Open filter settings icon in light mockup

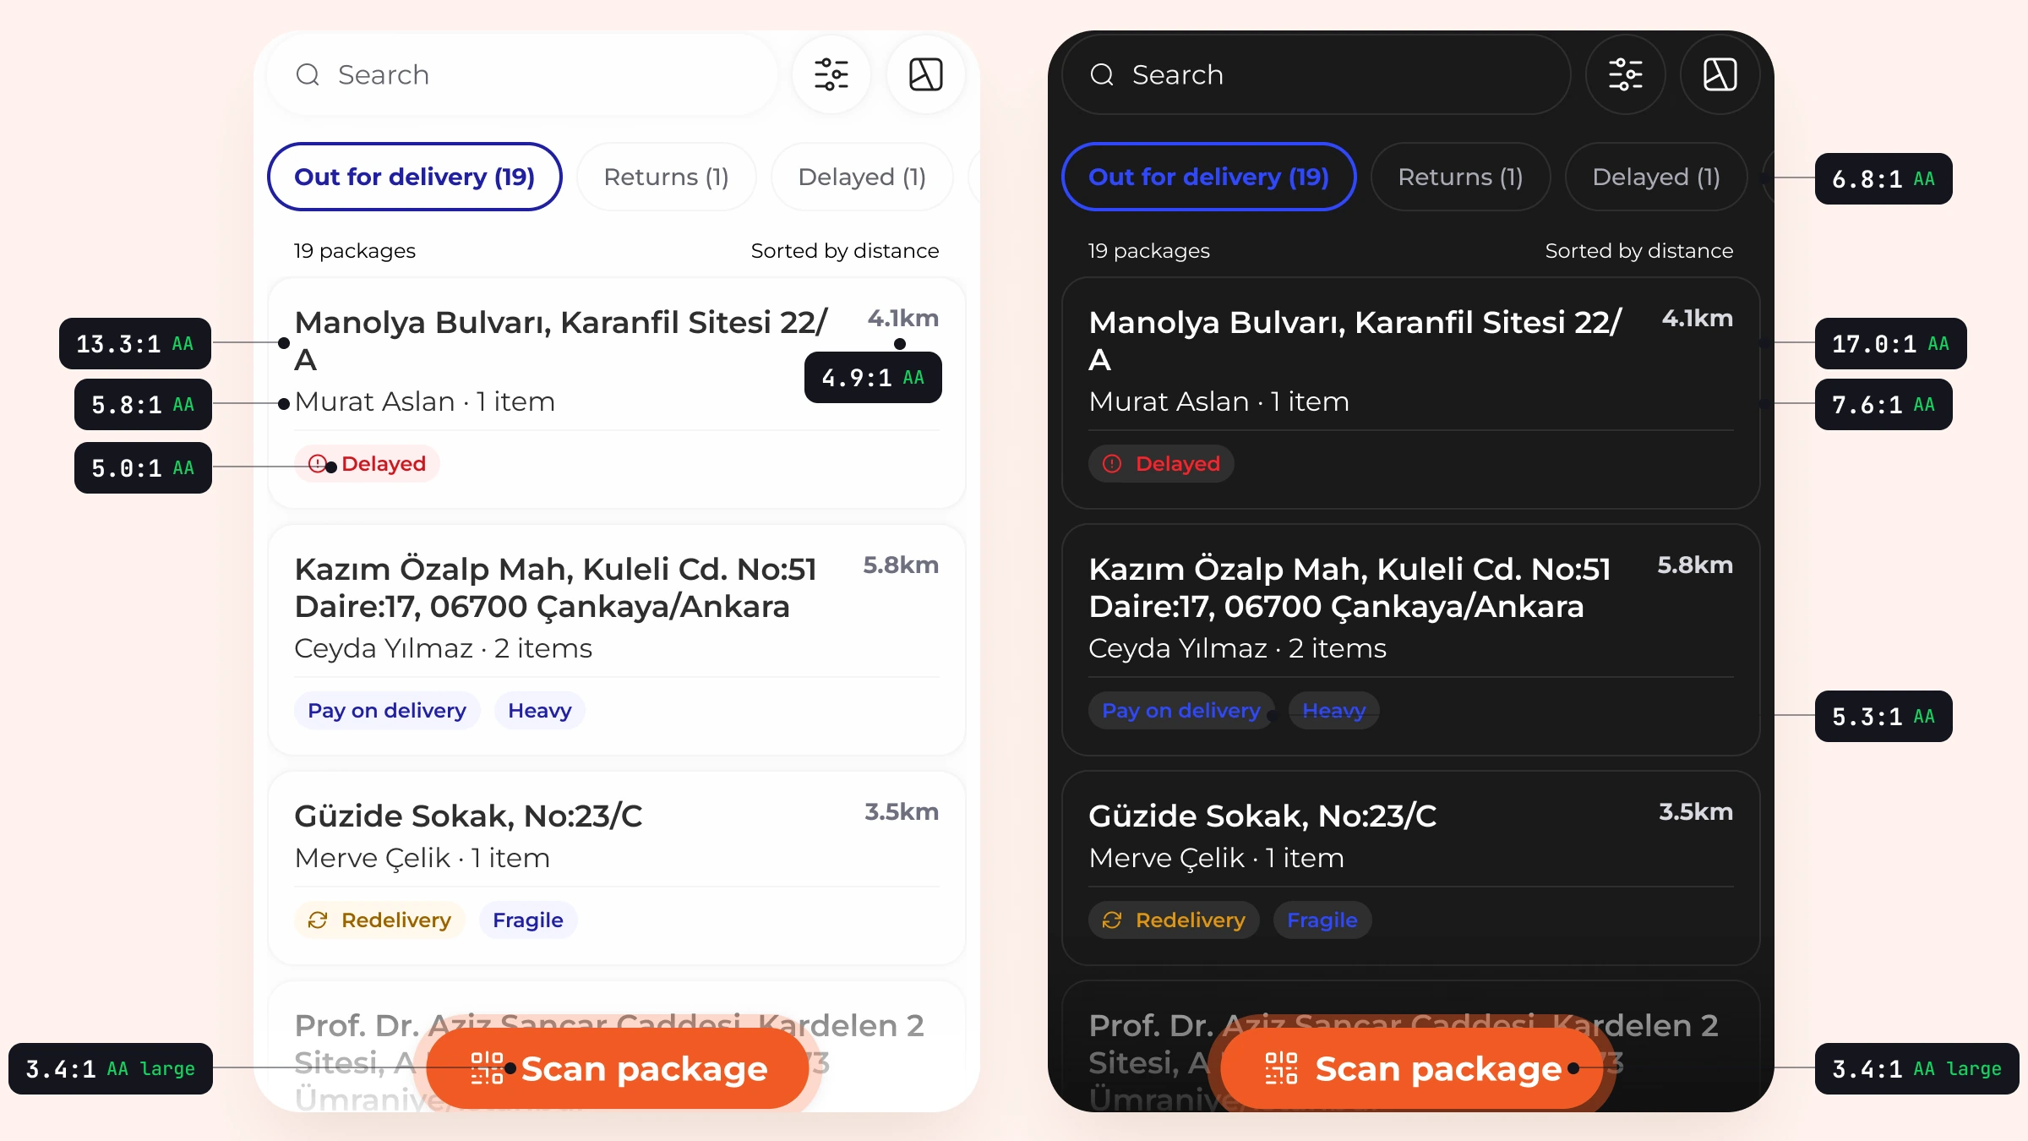click(831, 74)
